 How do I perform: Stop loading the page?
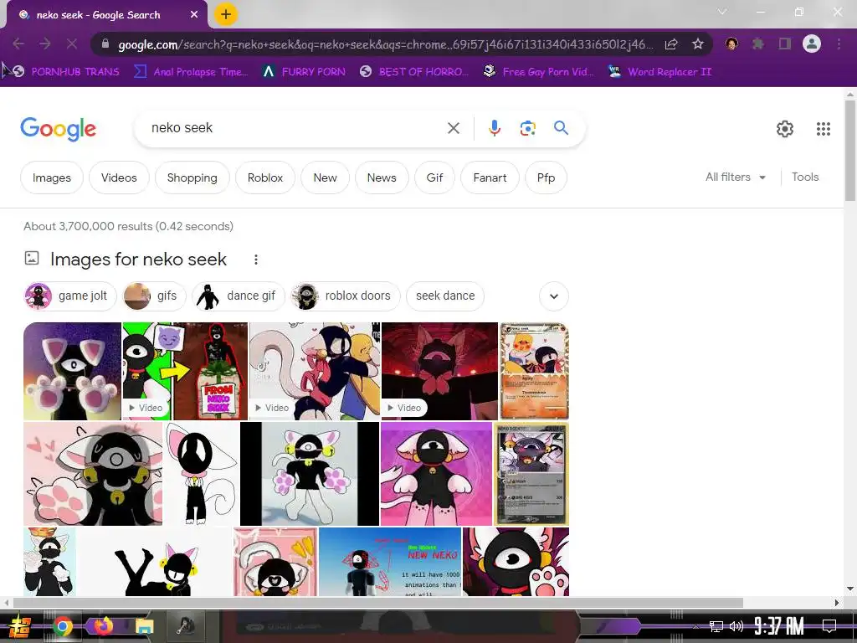tap(72, 44)
